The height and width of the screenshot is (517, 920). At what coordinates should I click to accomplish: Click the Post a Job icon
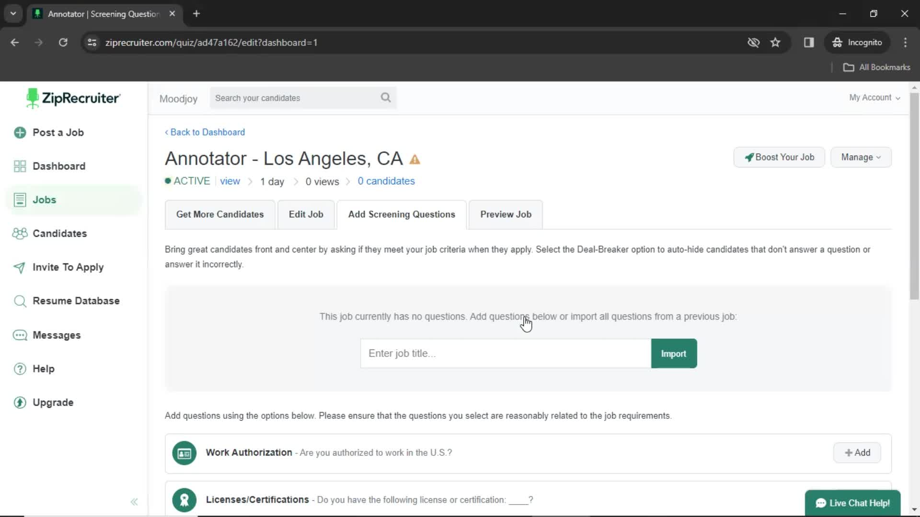pos(20,132)
